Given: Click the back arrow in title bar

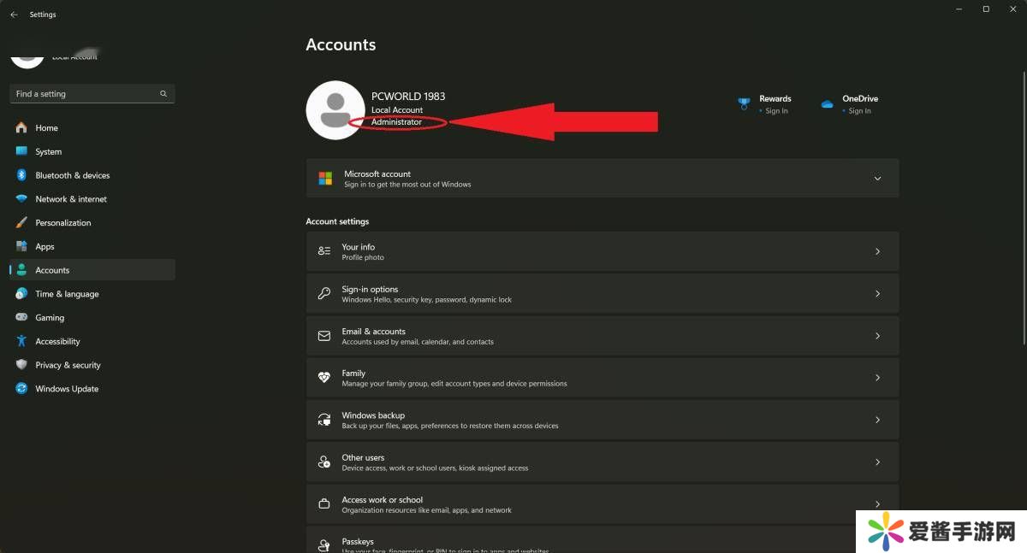Looking at the screenshot, I should click(x=14, y=15).
